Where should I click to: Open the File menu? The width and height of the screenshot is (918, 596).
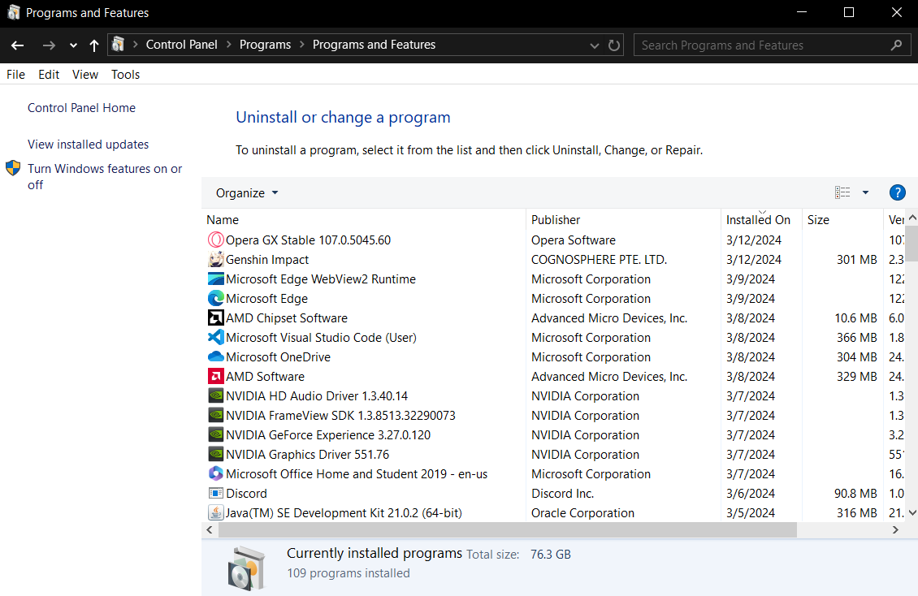coord(15,74)
